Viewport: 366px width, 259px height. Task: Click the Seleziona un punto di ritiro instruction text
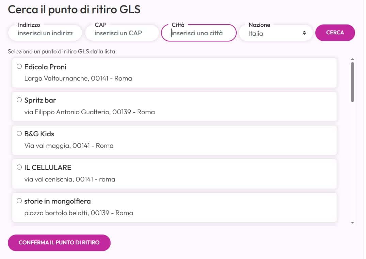point(61,51)
